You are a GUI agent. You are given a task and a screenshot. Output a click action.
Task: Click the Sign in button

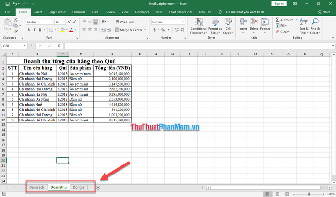[279, 4]
